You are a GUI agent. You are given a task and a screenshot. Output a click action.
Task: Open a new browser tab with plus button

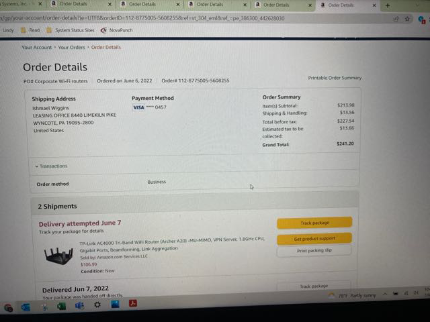pyautogui.click(x=388, y=5)
